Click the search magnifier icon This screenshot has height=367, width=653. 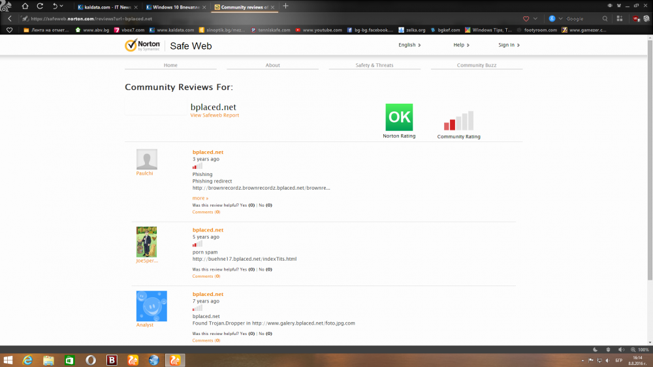605,19
